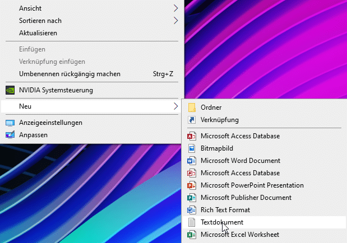Select Access Database entry directly above Bitmapbild
This screenshot has width=347, height=243.
(240, 136)
